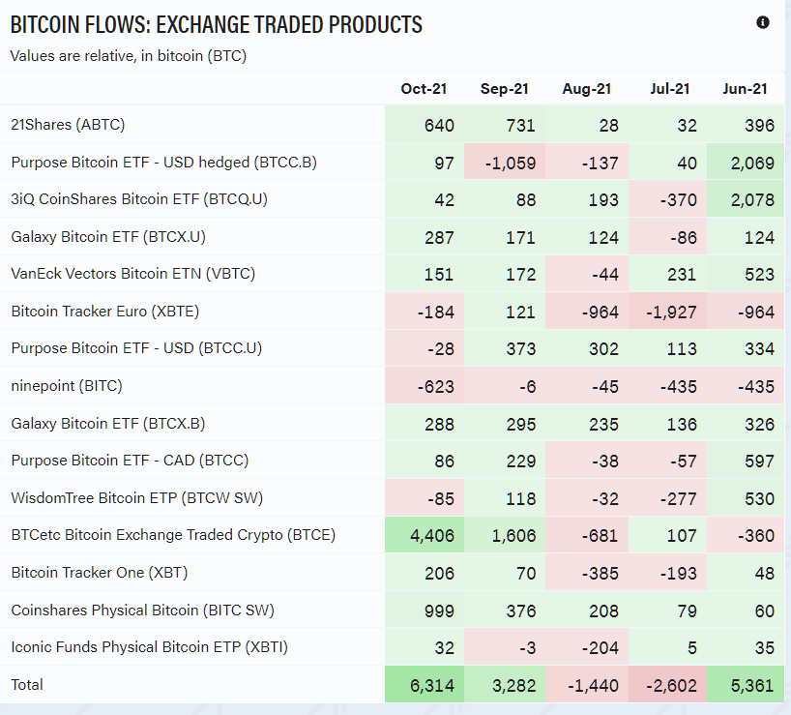Select the -2,602 total for Jul-21

[667, 684]
